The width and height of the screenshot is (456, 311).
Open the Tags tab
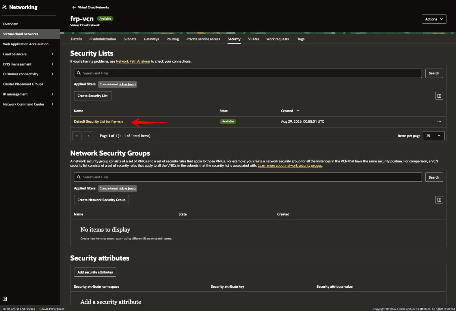(301, 39)
